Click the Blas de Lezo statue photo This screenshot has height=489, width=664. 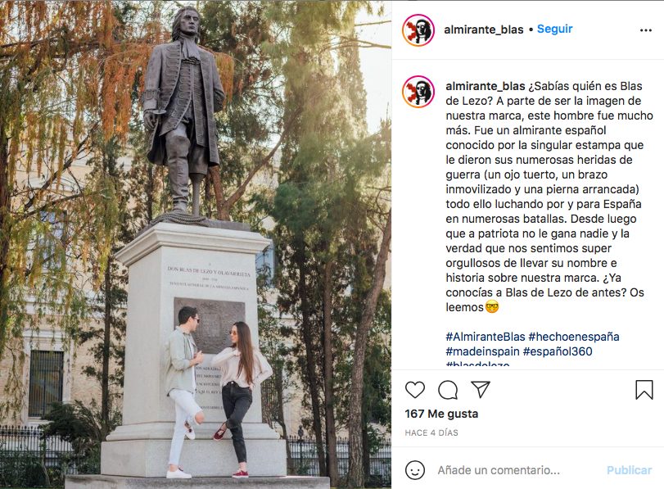(x=196, y=244)
